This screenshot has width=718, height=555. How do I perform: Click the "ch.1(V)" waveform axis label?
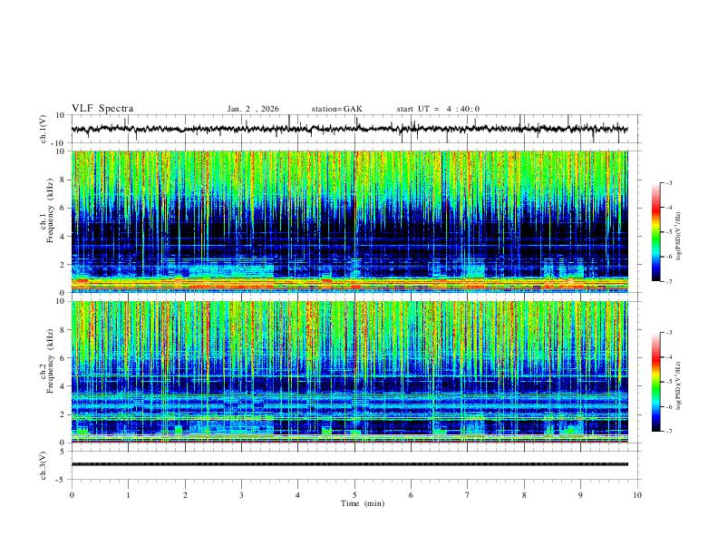click(x=44, y=129)
